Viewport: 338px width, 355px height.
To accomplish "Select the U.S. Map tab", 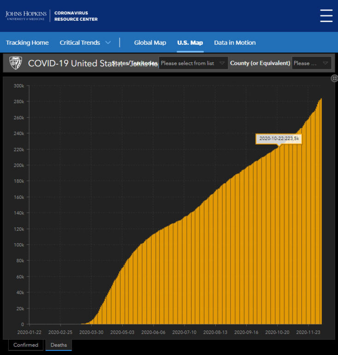I will point(190,43).
